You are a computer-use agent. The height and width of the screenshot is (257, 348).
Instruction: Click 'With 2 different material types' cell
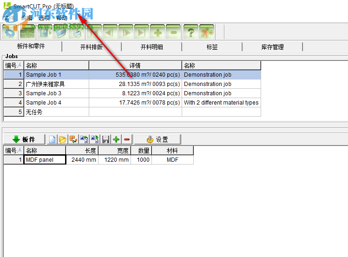coord(221,103)
